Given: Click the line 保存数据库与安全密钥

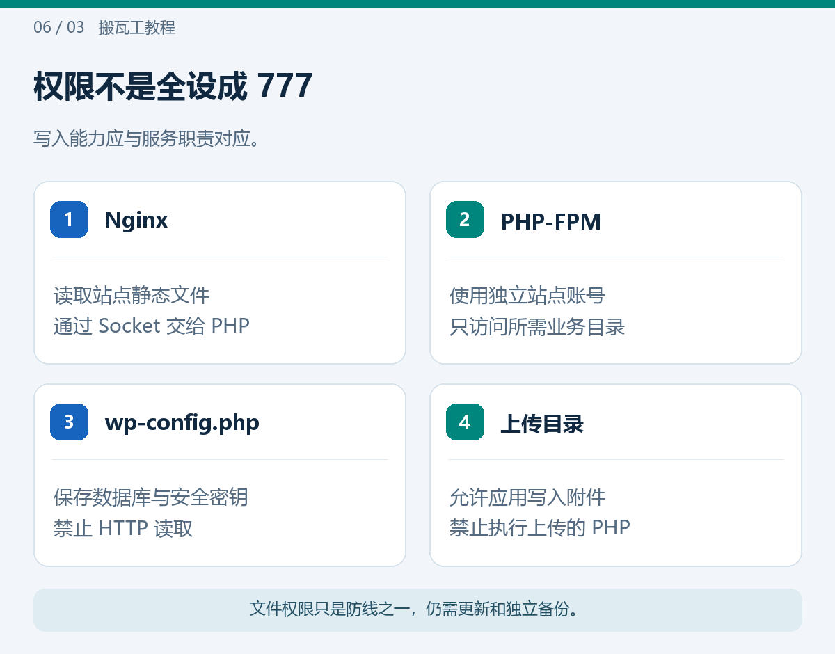Looking at the screenshot, I should coord(151,497).
